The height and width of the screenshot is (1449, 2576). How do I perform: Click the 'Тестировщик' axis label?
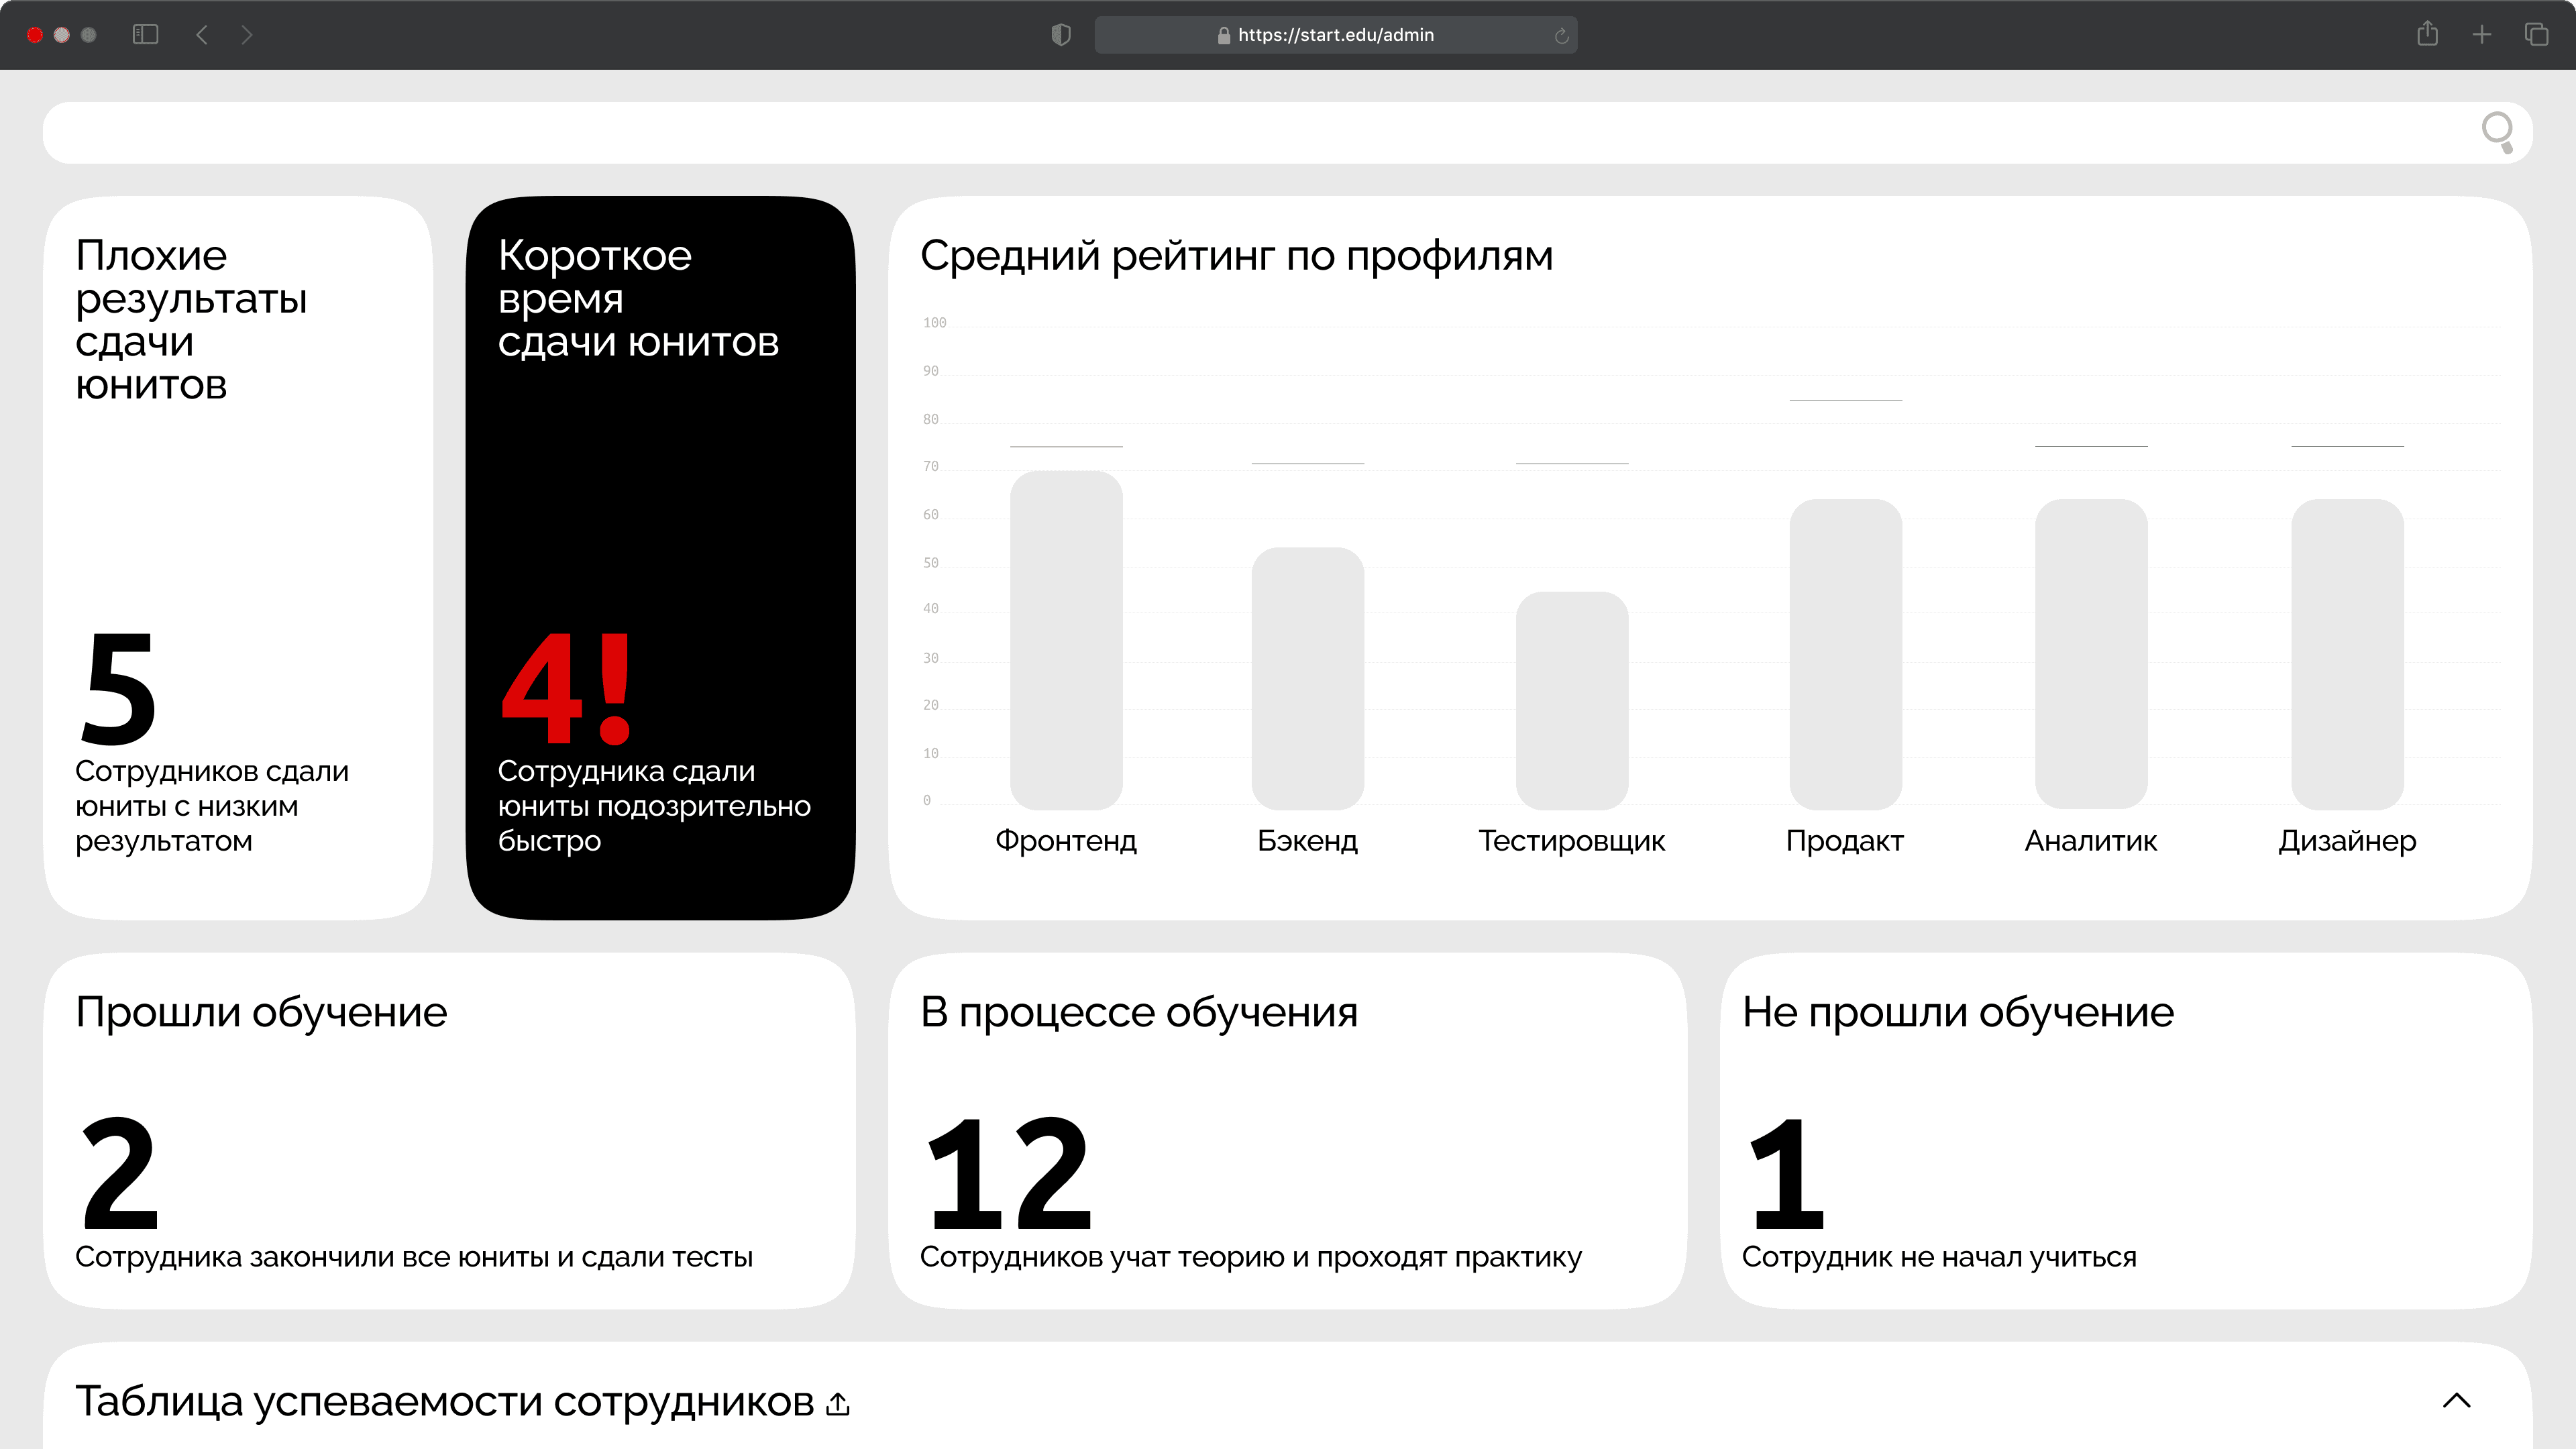click(1572, 841)
